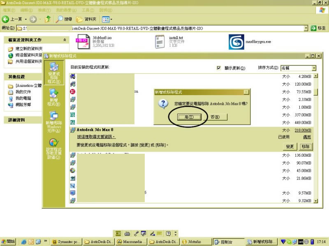This screenshot has height=246, width=329.
Task: Click the keyboard icon on language bar
Action: (127, 233)
